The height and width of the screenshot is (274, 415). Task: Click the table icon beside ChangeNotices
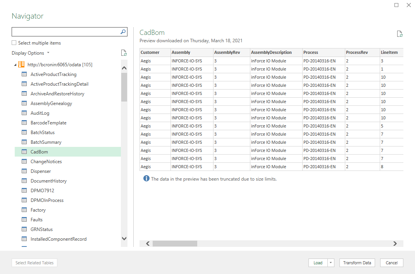[x=24, y=161]
